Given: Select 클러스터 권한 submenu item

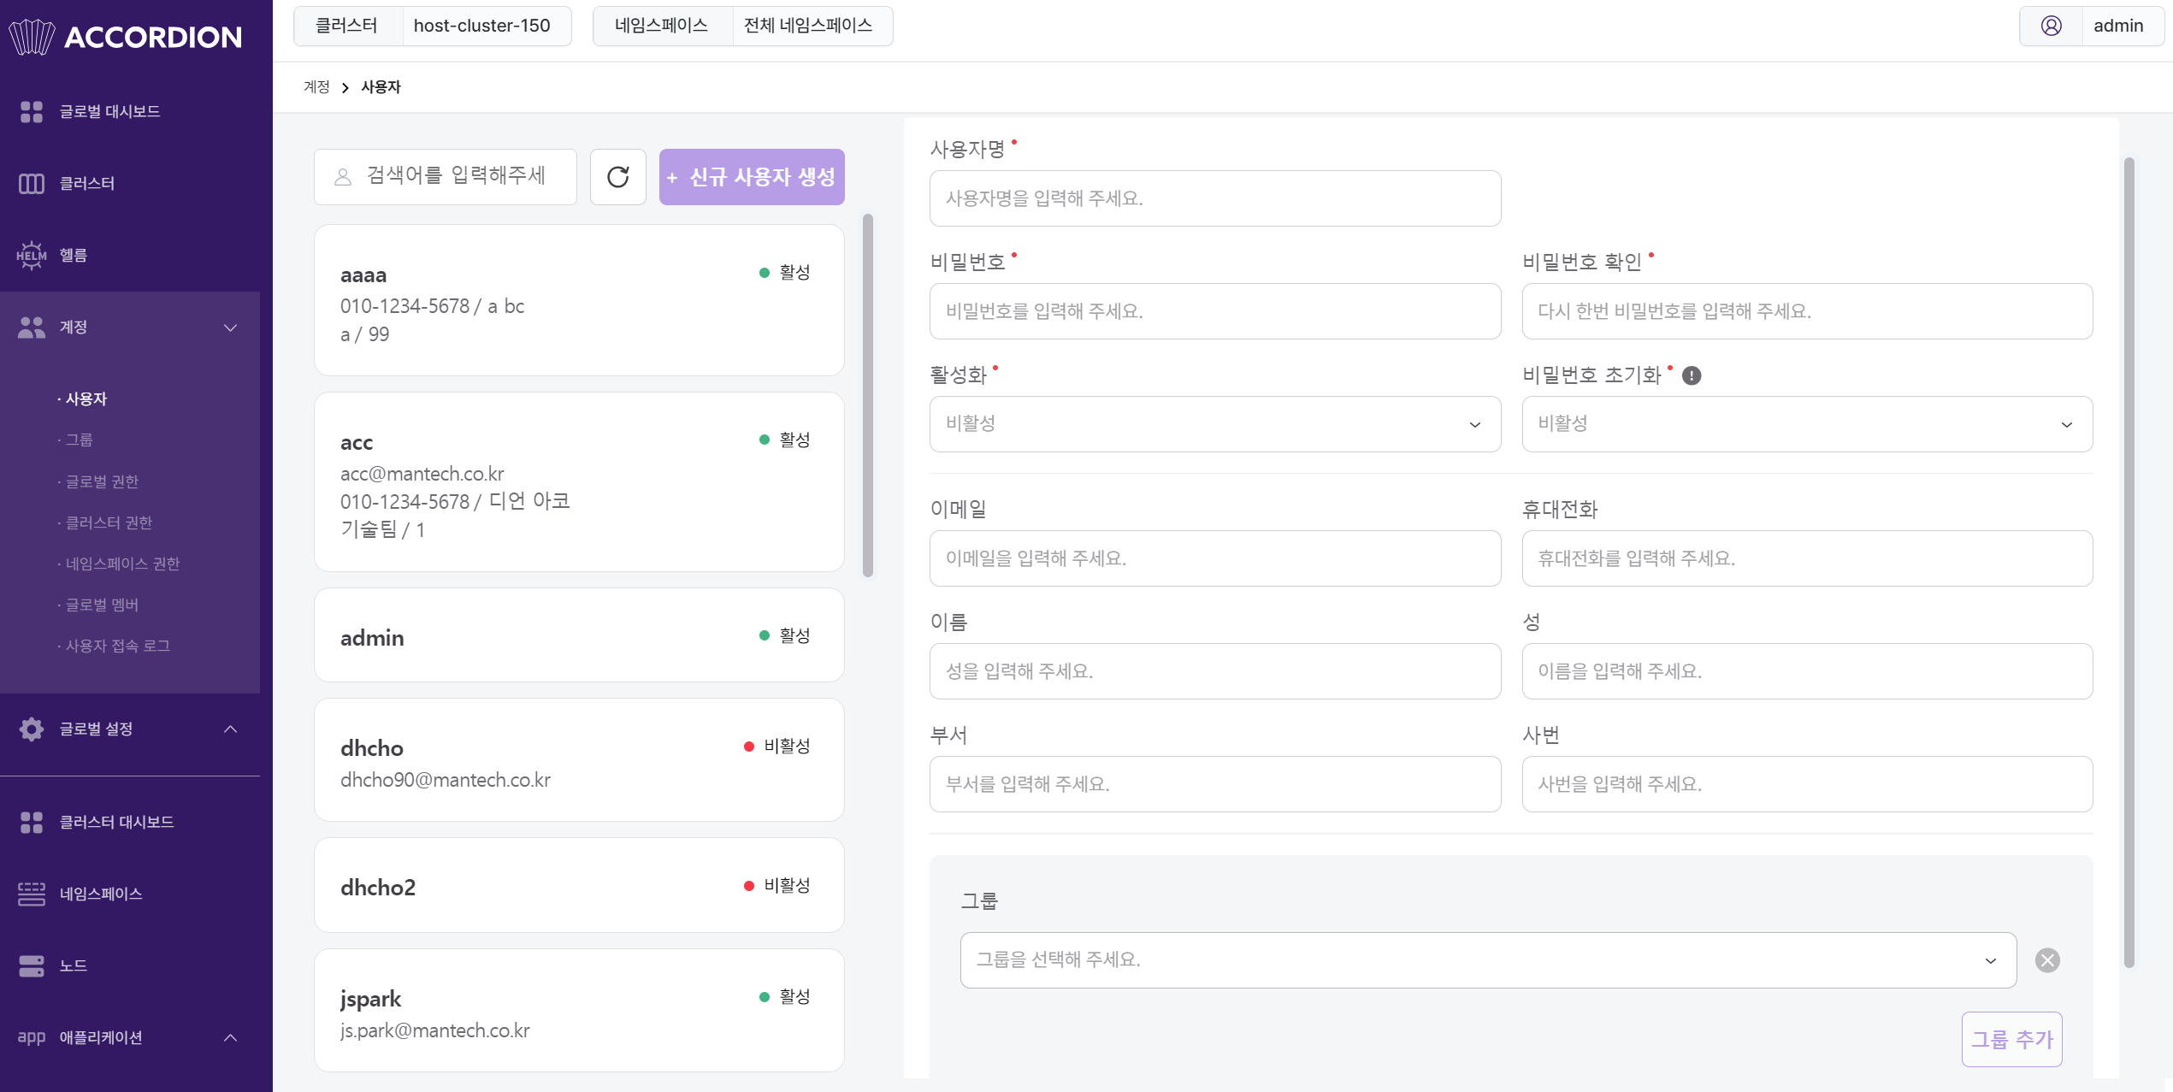Looking at the screenshot, I should pos(109,523).
